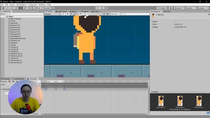This screenshot has height=118, width=210.
Task: Select keyframe at 0:05 on timeline
Action: coord(56,89)
